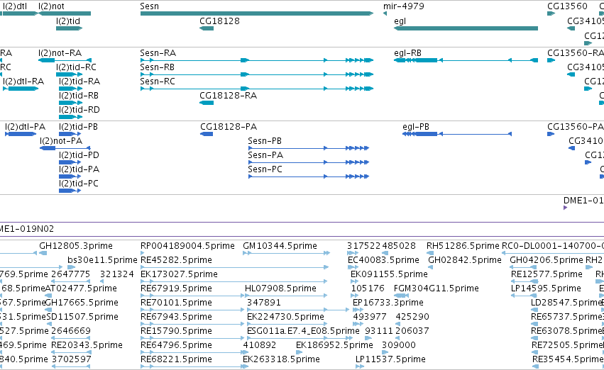Select the HL07908.5prime EST label

pos(280,288)
